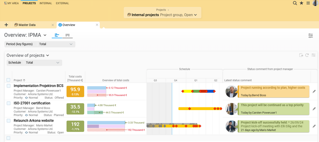Add a new tab with the plus icon

point(6,25)
